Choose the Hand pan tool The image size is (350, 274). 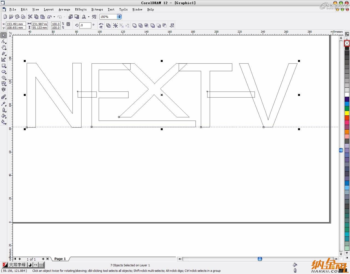[4, 48]
